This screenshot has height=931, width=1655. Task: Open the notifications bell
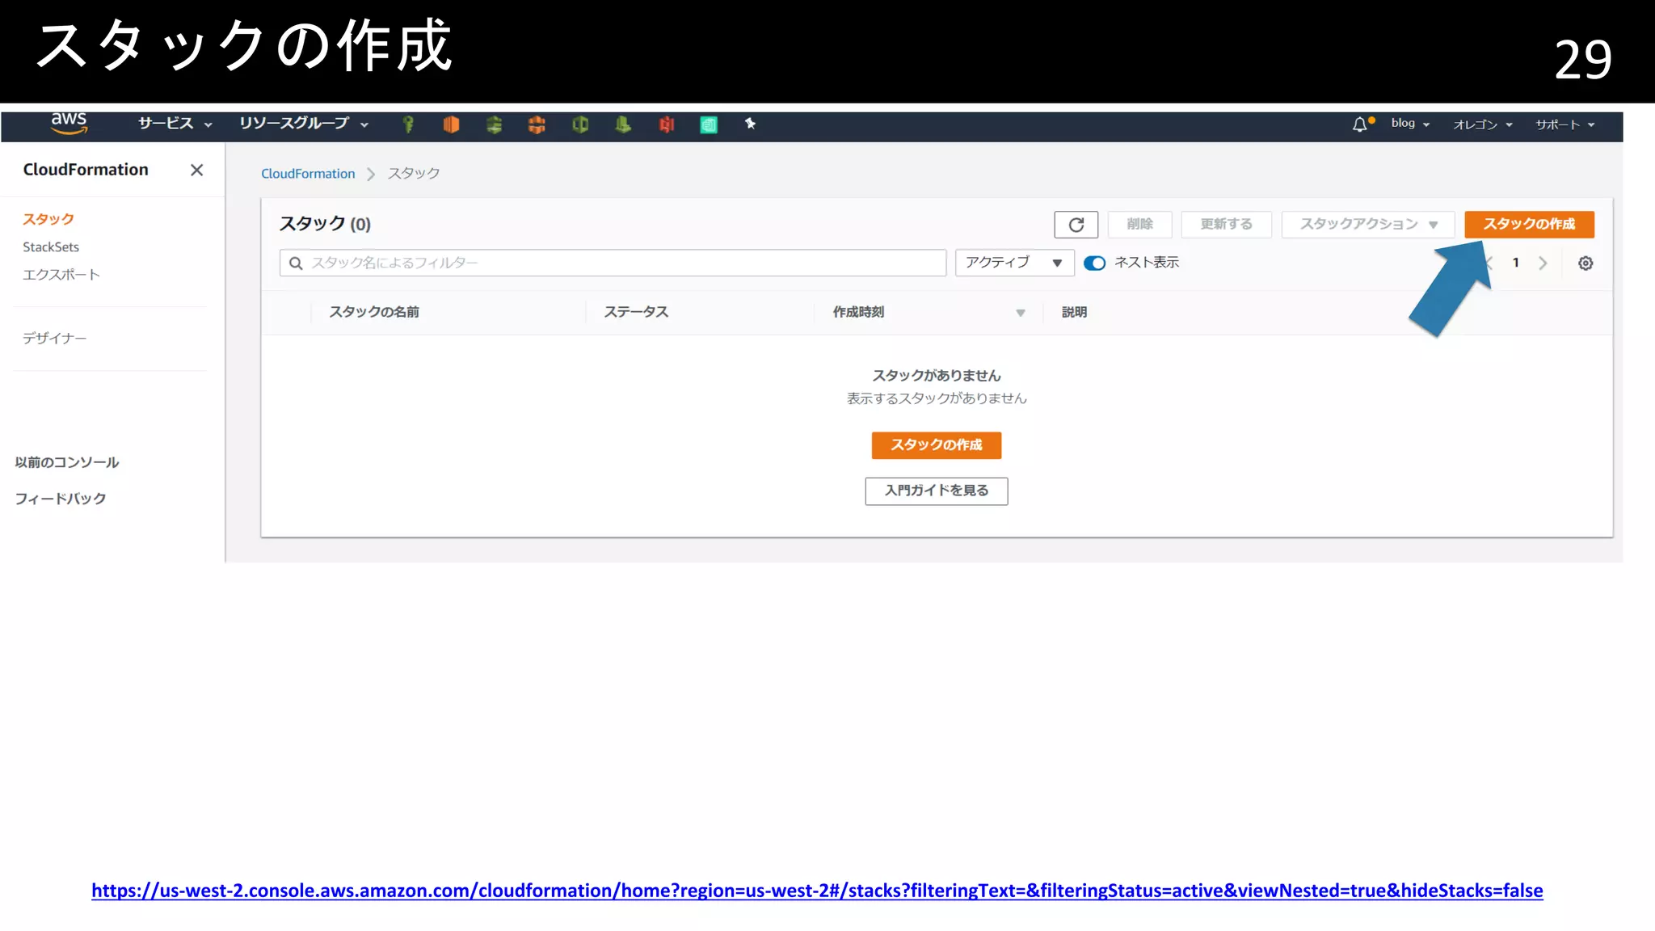click(x=1361, y=124)
